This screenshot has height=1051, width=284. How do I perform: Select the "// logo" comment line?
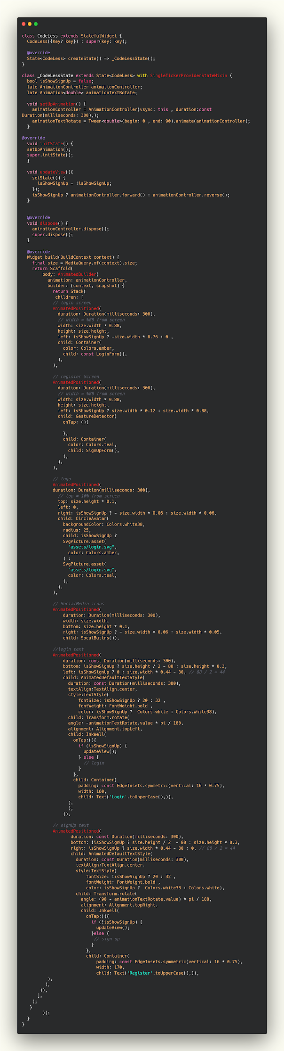(62, 479)
